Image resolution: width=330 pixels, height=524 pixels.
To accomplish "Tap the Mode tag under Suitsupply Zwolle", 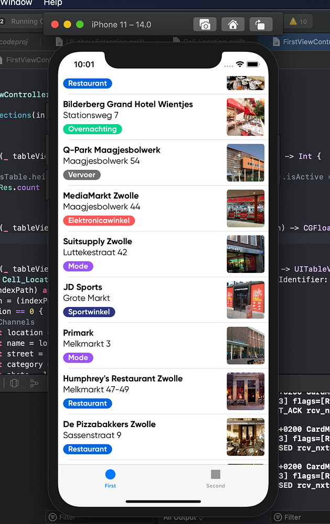I will click(78, 266).
